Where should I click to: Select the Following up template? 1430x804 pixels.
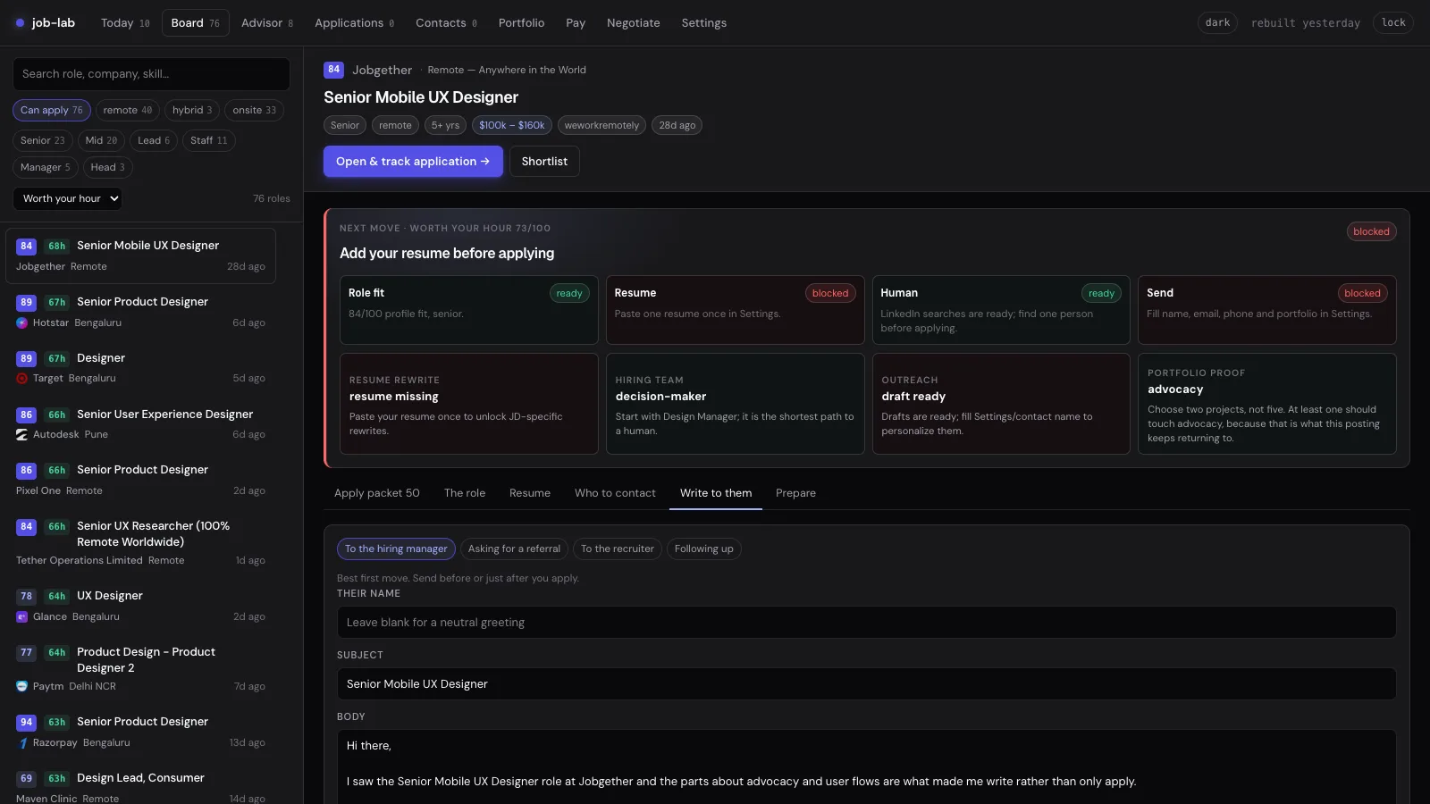click(703, 549)
